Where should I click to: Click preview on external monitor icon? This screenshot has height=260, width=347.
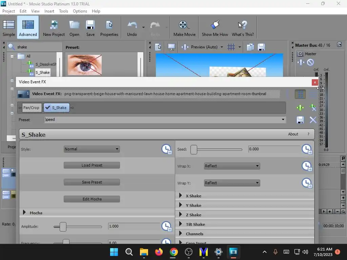[x=171, y=47]
